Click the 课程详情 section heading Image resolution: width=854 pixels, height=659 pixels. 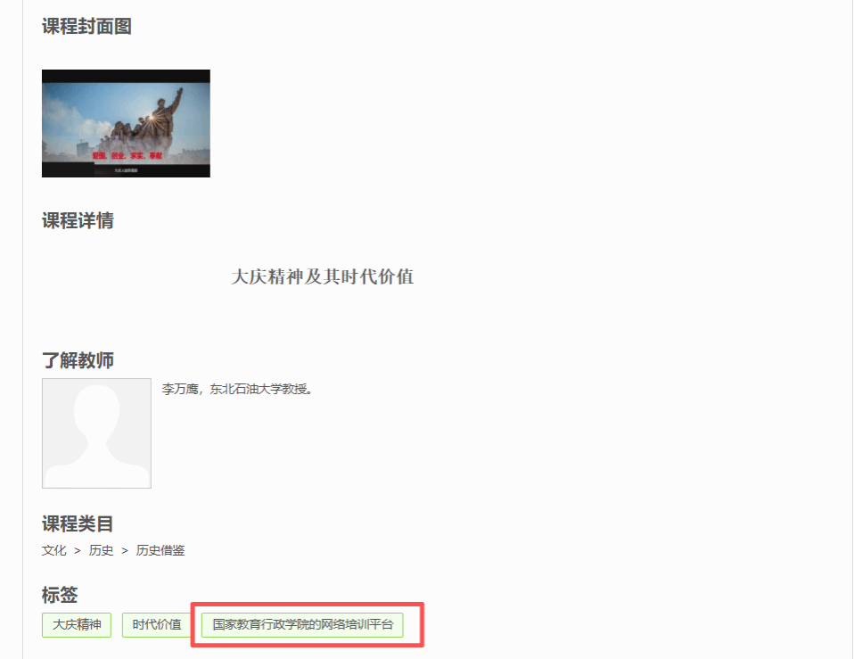pos(78,221)
